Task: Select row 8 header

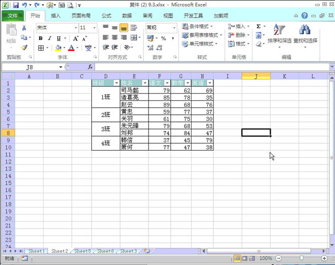Action: tap(8, 133)
